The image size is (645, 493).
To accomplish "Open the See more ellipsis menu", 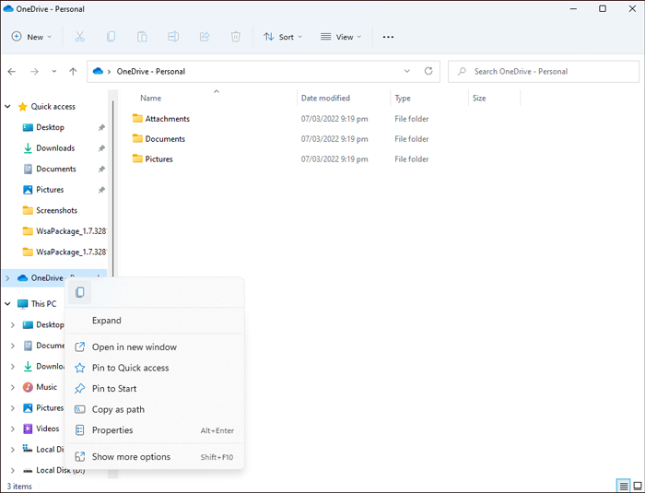I will click(x=388, y=37).
